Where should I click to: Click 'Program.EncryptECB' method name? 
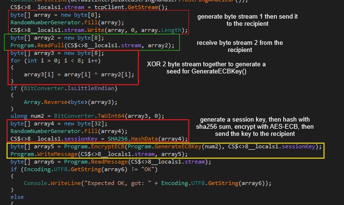pyautogui.click(x=94, y=146)
